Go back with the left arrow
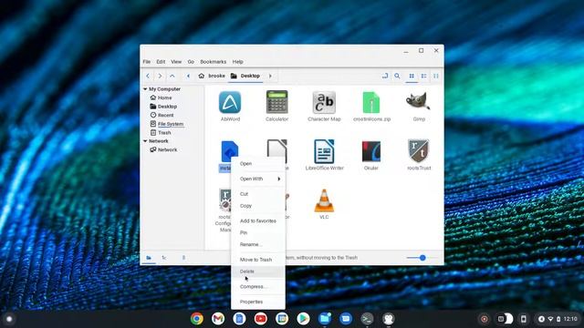584x328 pixels. coord(148,76)
